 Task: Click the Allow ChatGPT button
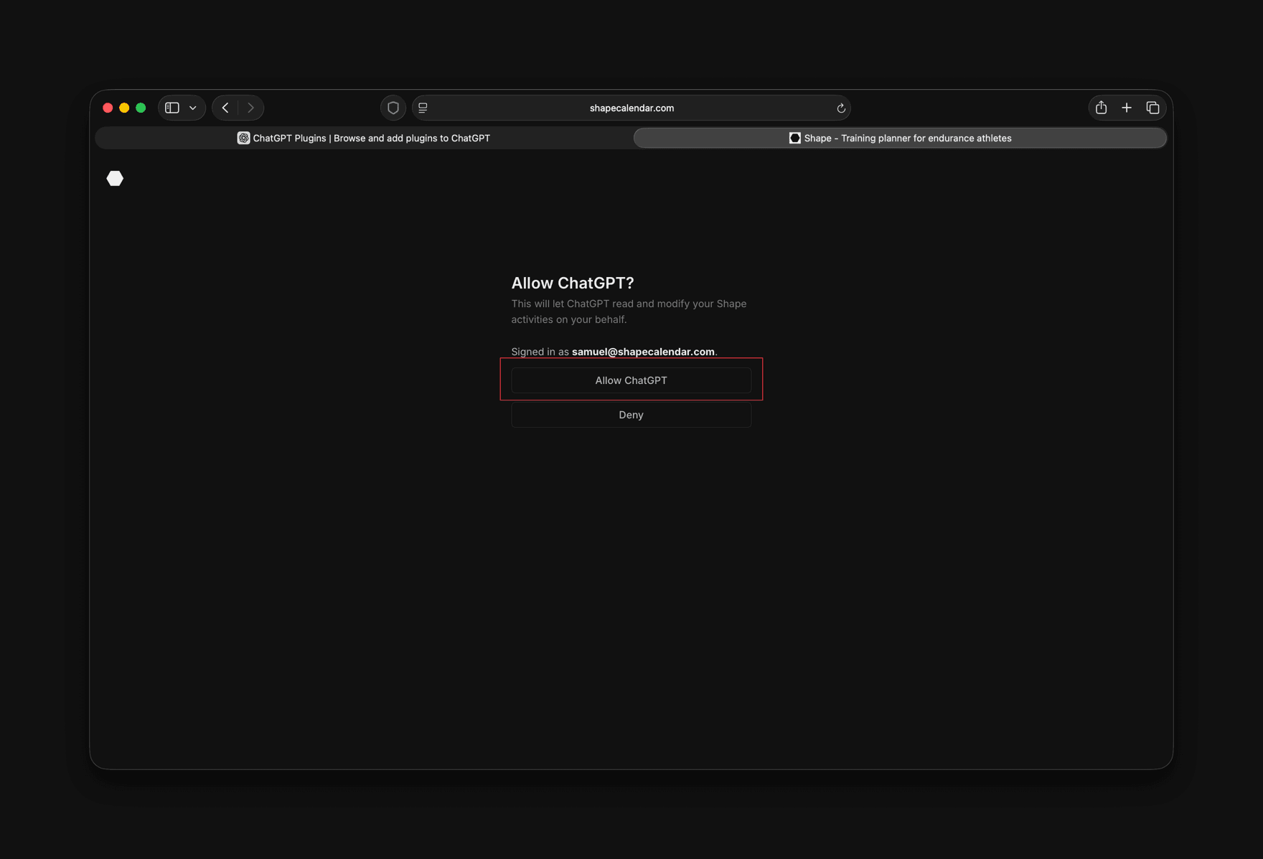[x=631, y=380]
